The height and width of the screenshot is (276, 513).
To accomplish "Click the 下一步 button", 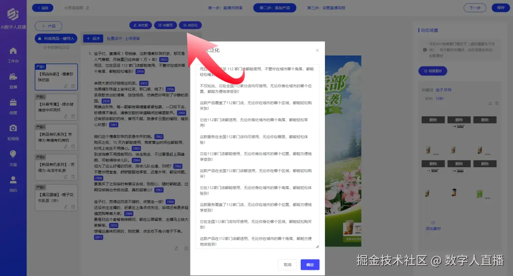I will pyautogui.click(x=475, y=8).
